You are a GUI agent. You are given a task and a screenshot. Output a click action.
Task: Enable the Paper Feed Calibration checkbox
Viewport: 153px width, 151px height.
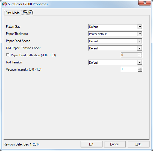point(8,55)
